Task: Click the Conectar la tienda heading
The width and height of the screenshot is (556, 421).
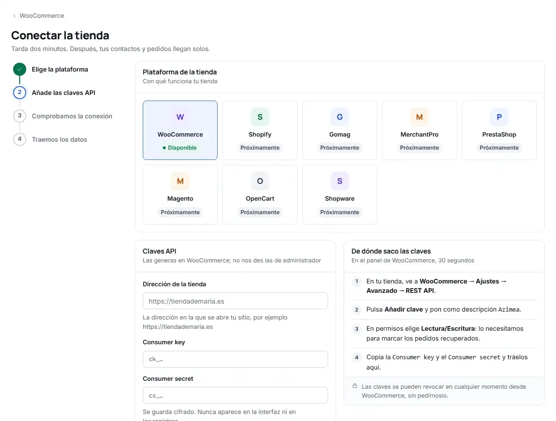Action: pyautogui.click(x=60, y=36)
